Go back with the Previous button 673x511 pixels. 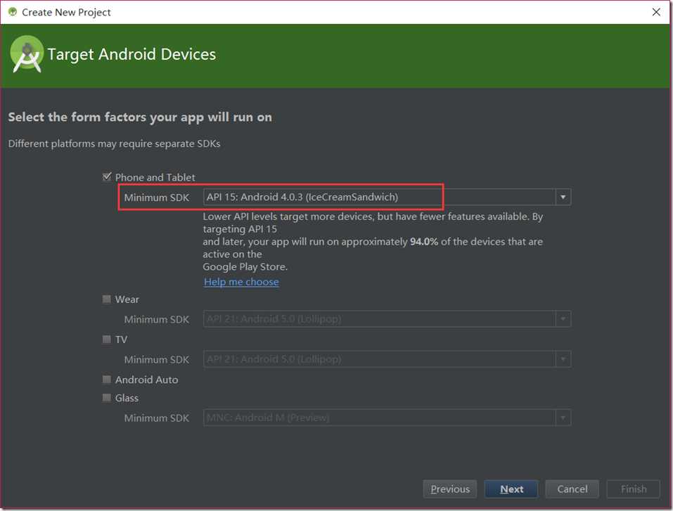[450, 489]
